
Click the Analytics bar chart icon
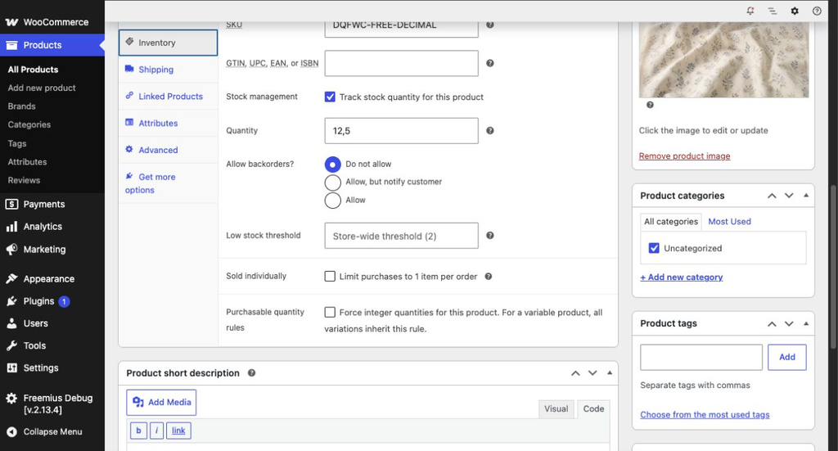(x=11, y=227)
